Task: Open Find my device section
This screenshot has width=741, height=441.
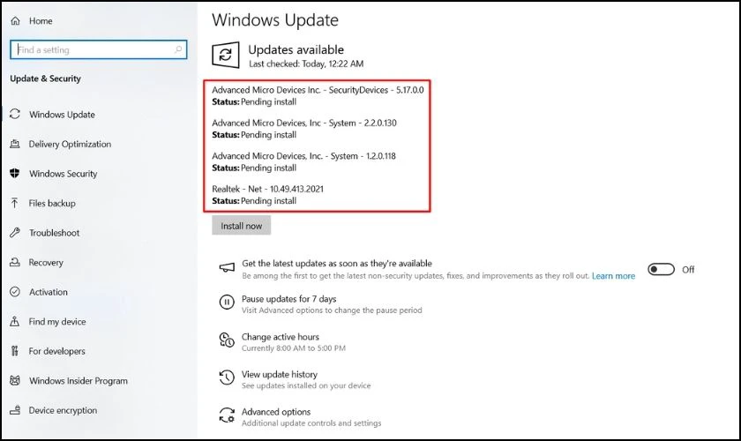Action: pos(57,321)
